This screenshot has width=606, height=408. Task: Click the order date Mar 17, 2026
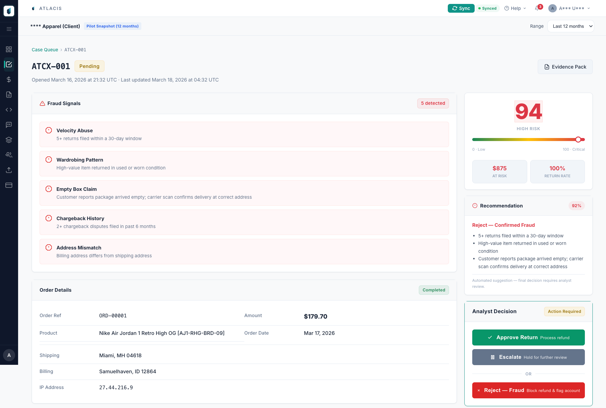pyautogui.click(x=319, y=333)
